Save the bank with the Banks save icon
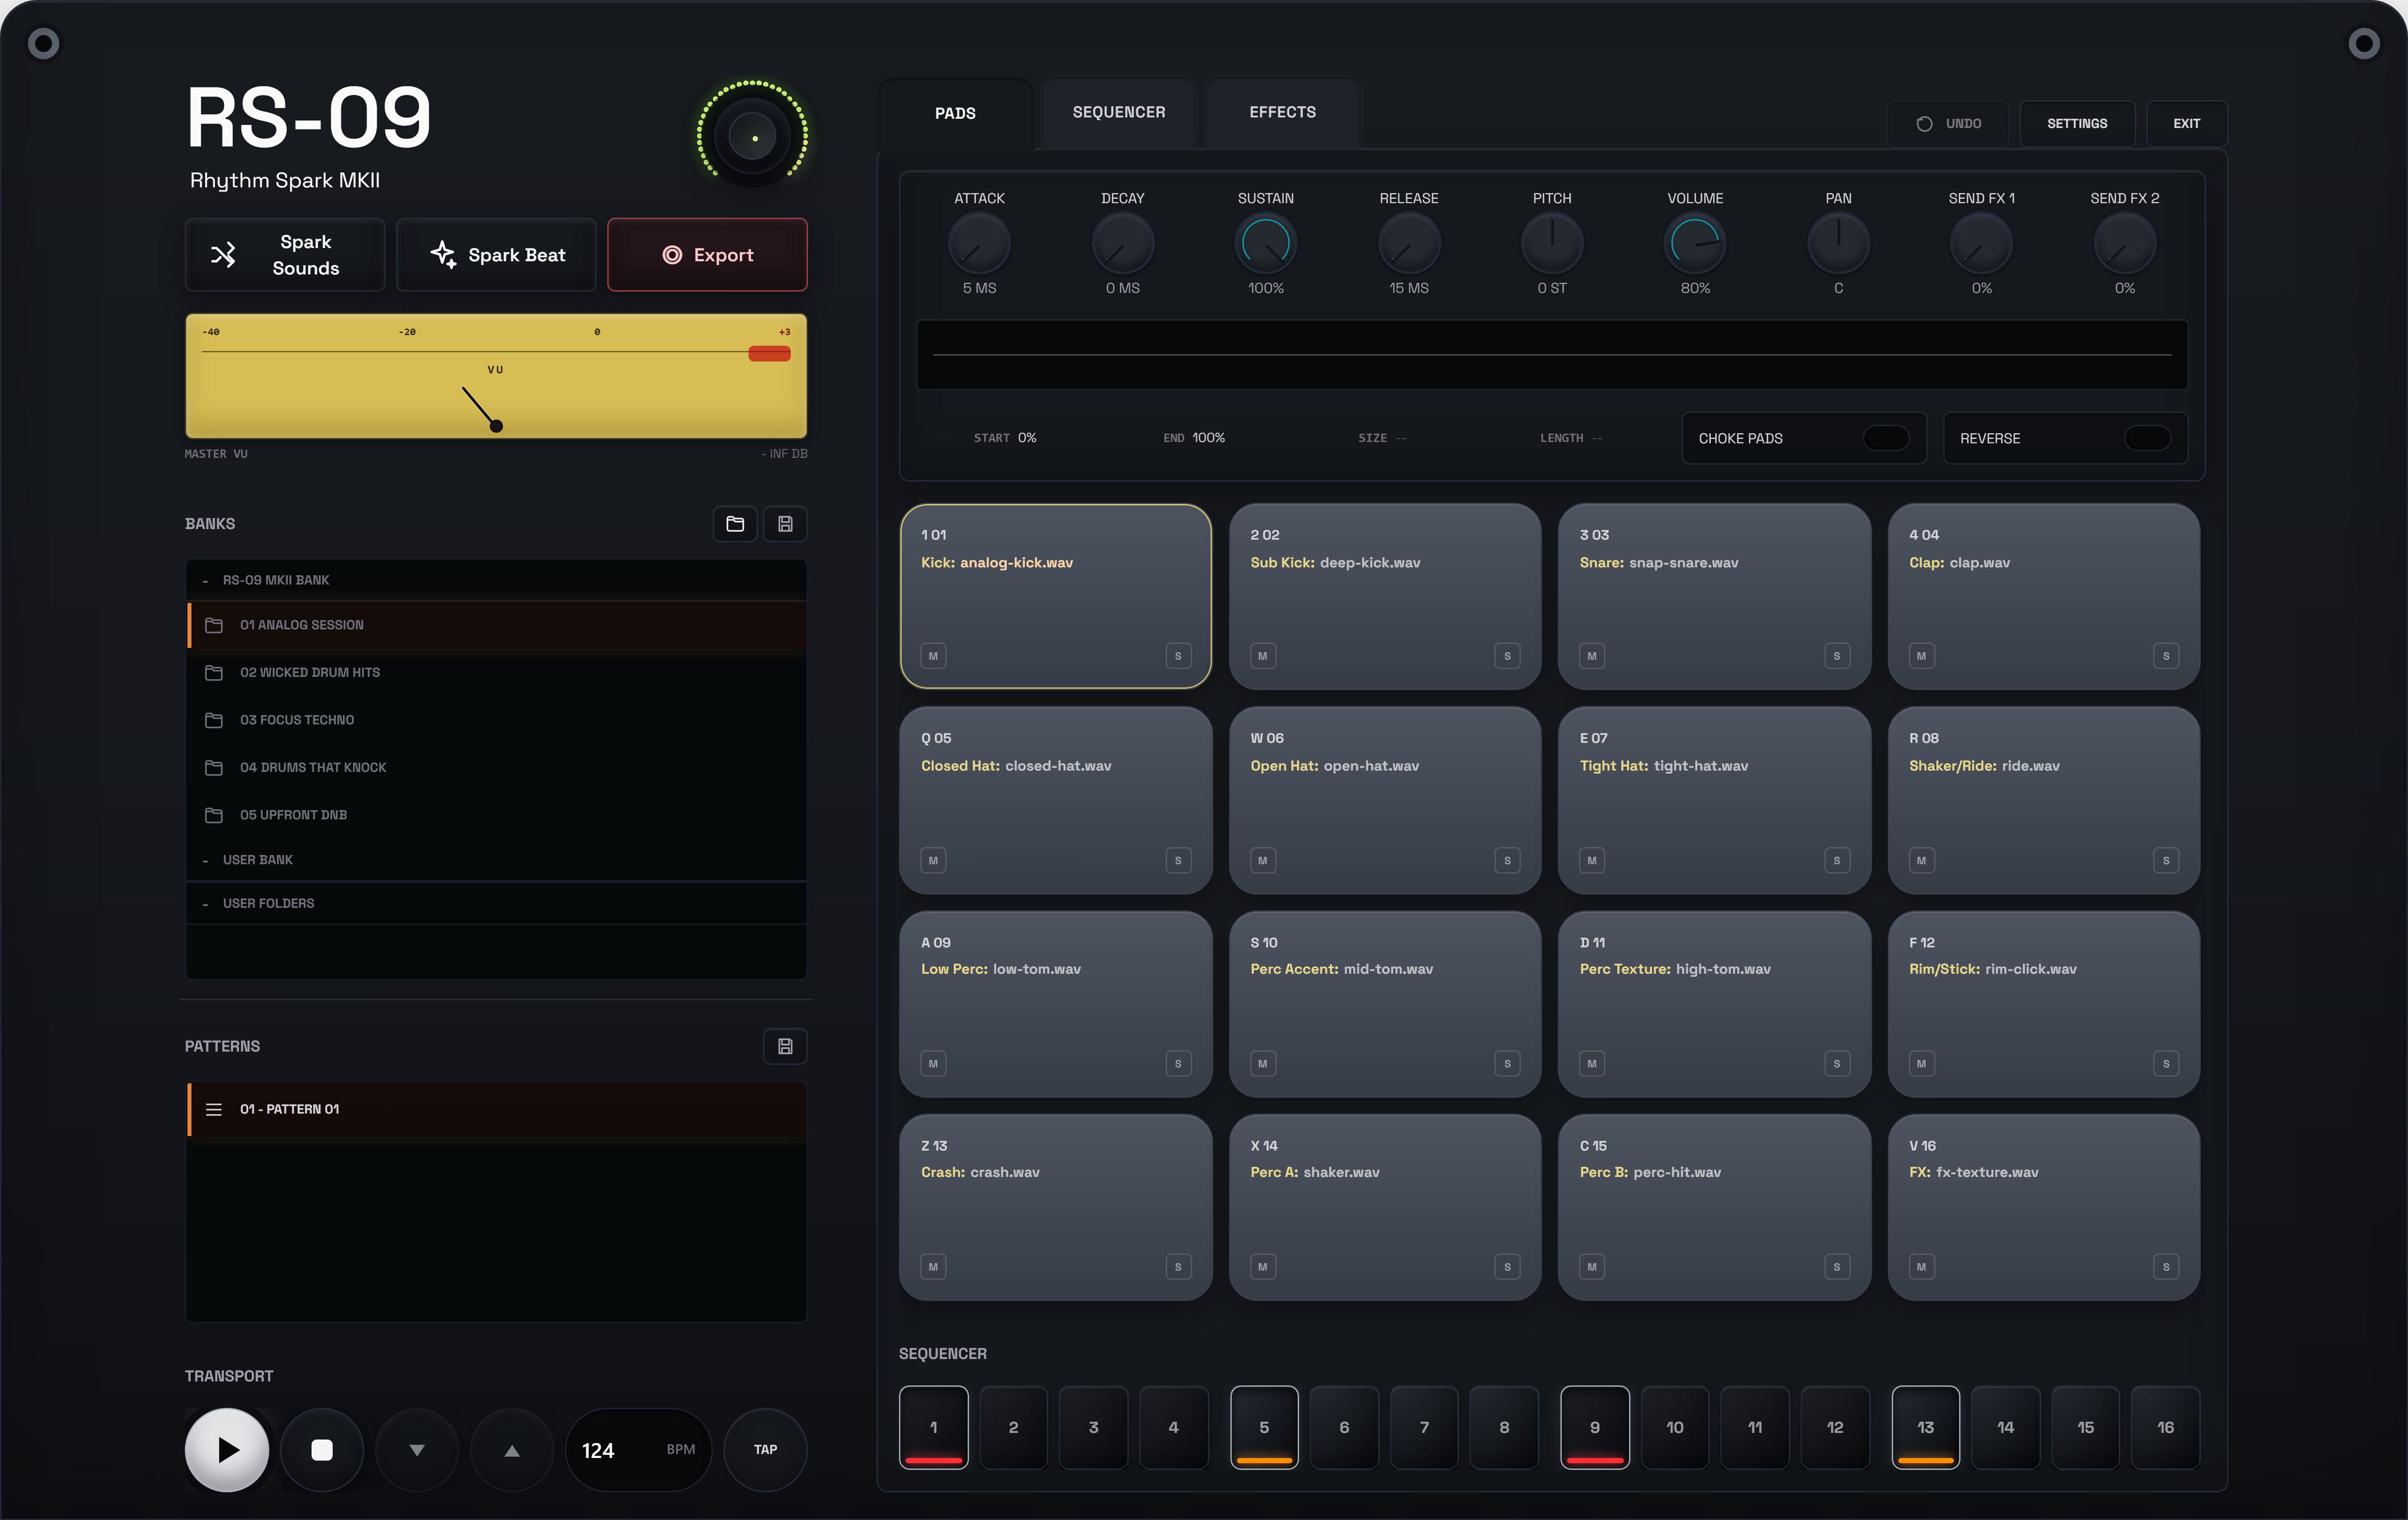The image size is (2408, 1520). (785, 524)
